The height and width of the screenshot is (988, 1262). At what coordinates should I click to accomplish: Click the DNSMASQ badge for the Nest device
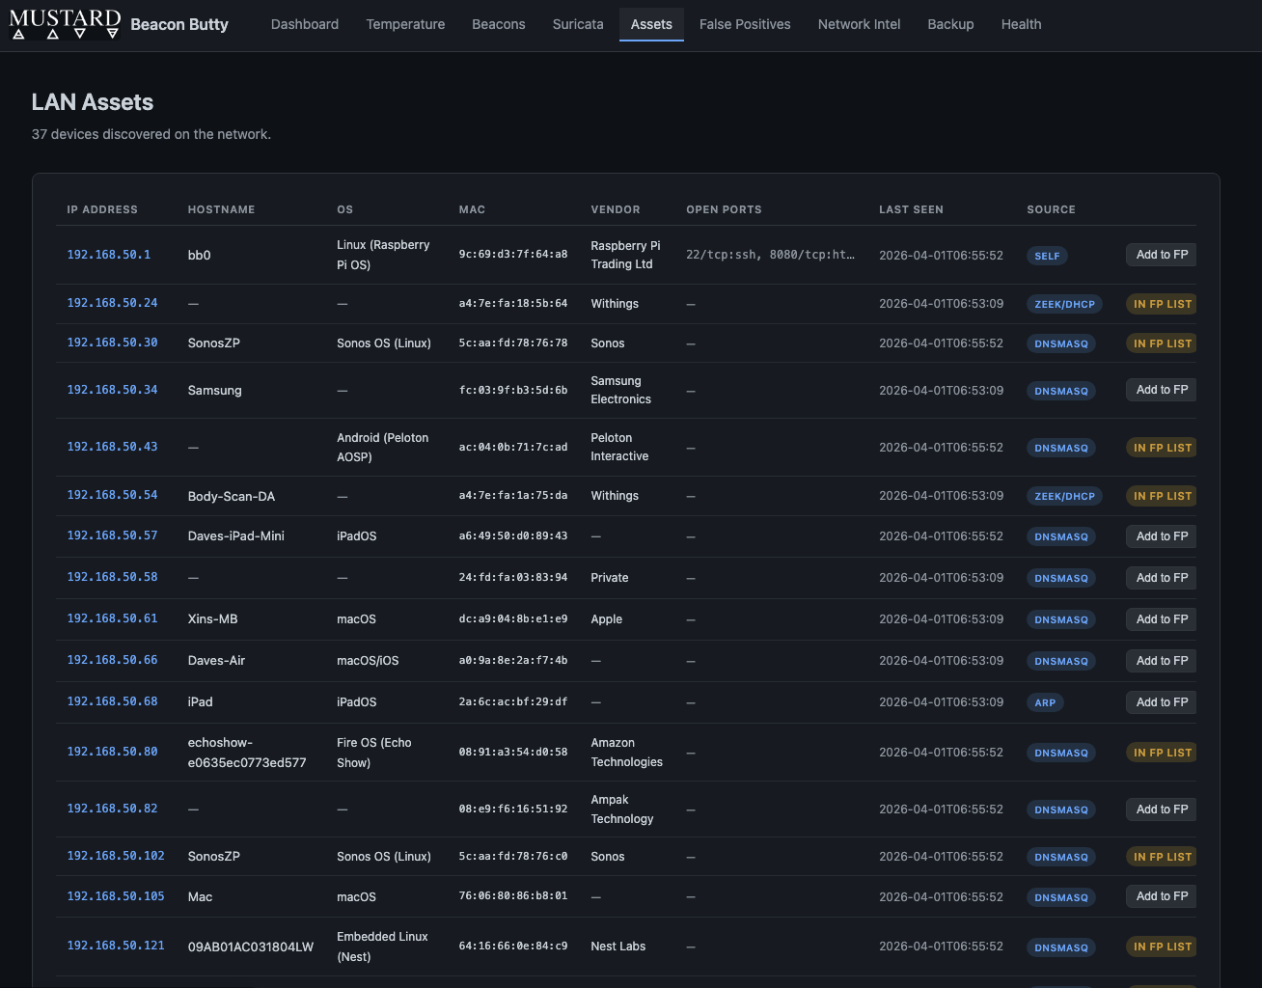[x=1060, y=947]
